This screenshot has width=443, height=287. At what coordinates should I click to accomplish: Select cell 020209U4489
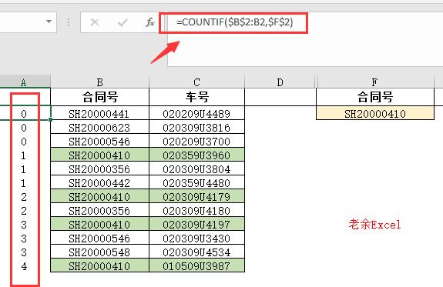(x=197, y=114)
